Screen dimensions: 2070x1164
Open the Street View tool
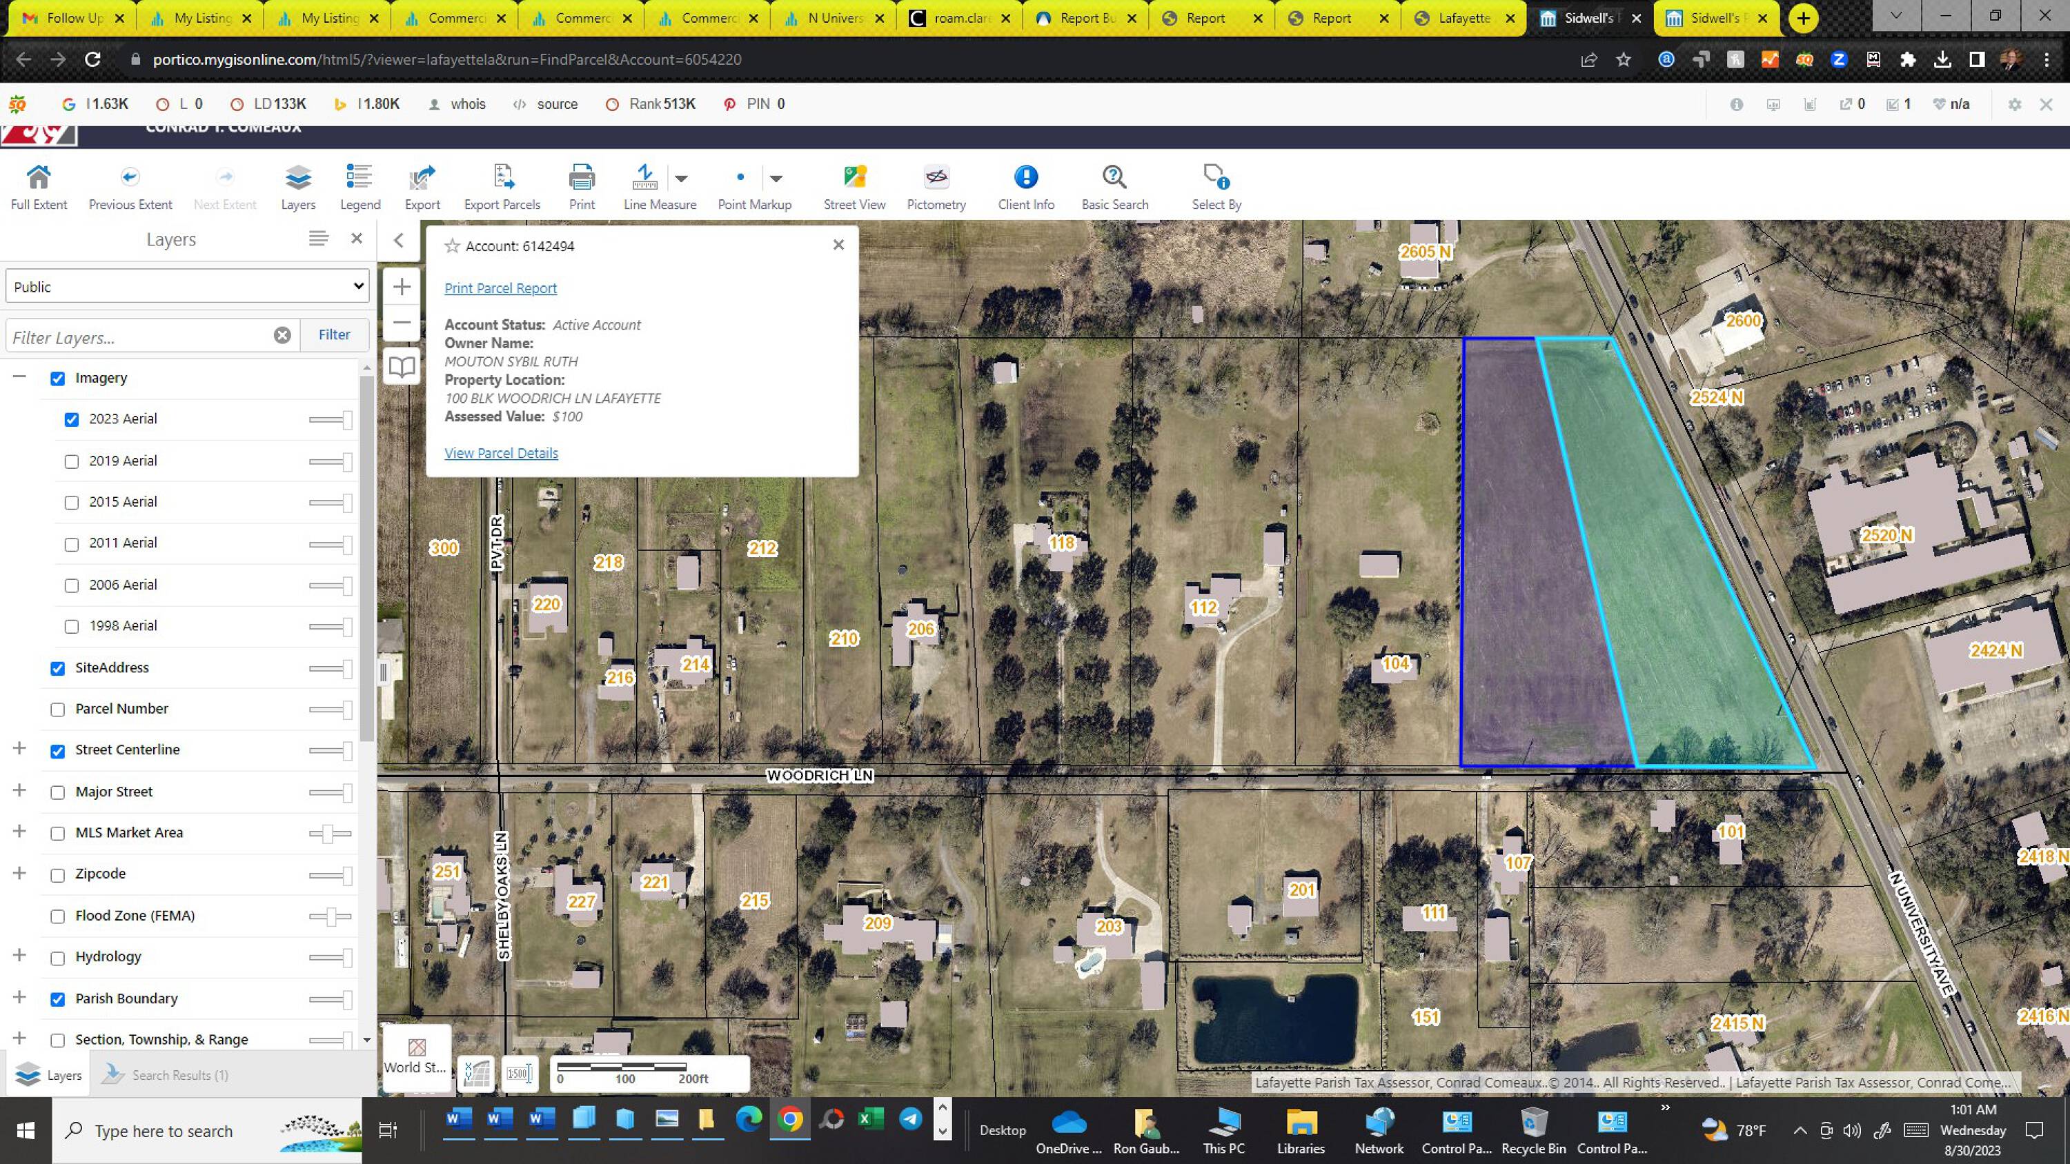click(x=854, y=177)
